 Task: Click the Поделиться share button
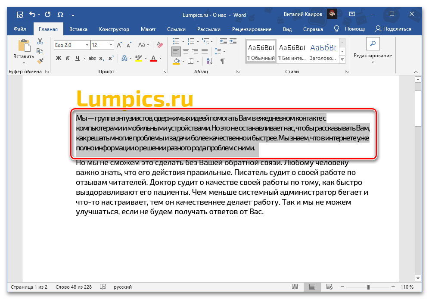point(393,29)
